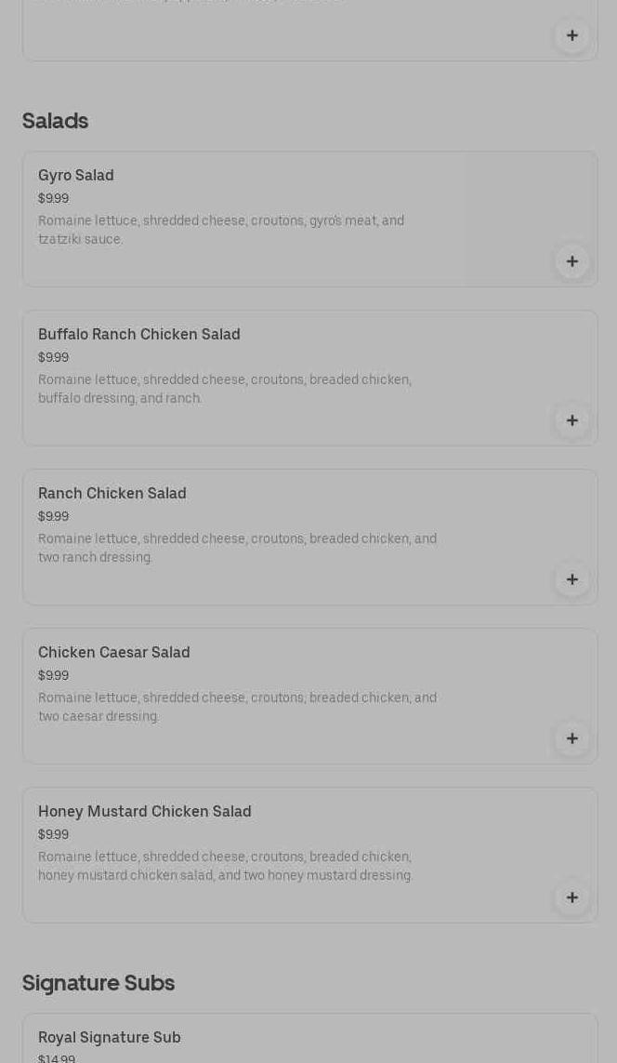Open Honey Mustard Chicken Salad title

[144, 812]
